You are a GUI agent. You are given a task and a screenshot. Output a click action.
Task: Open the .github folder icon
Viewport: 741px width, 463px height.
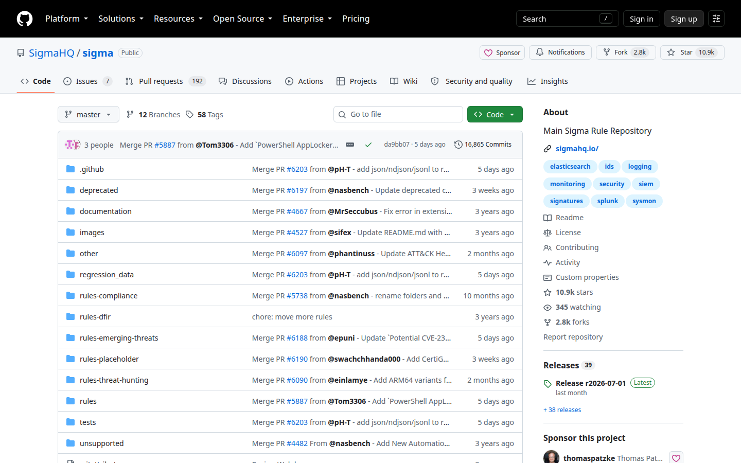point(70,169)
